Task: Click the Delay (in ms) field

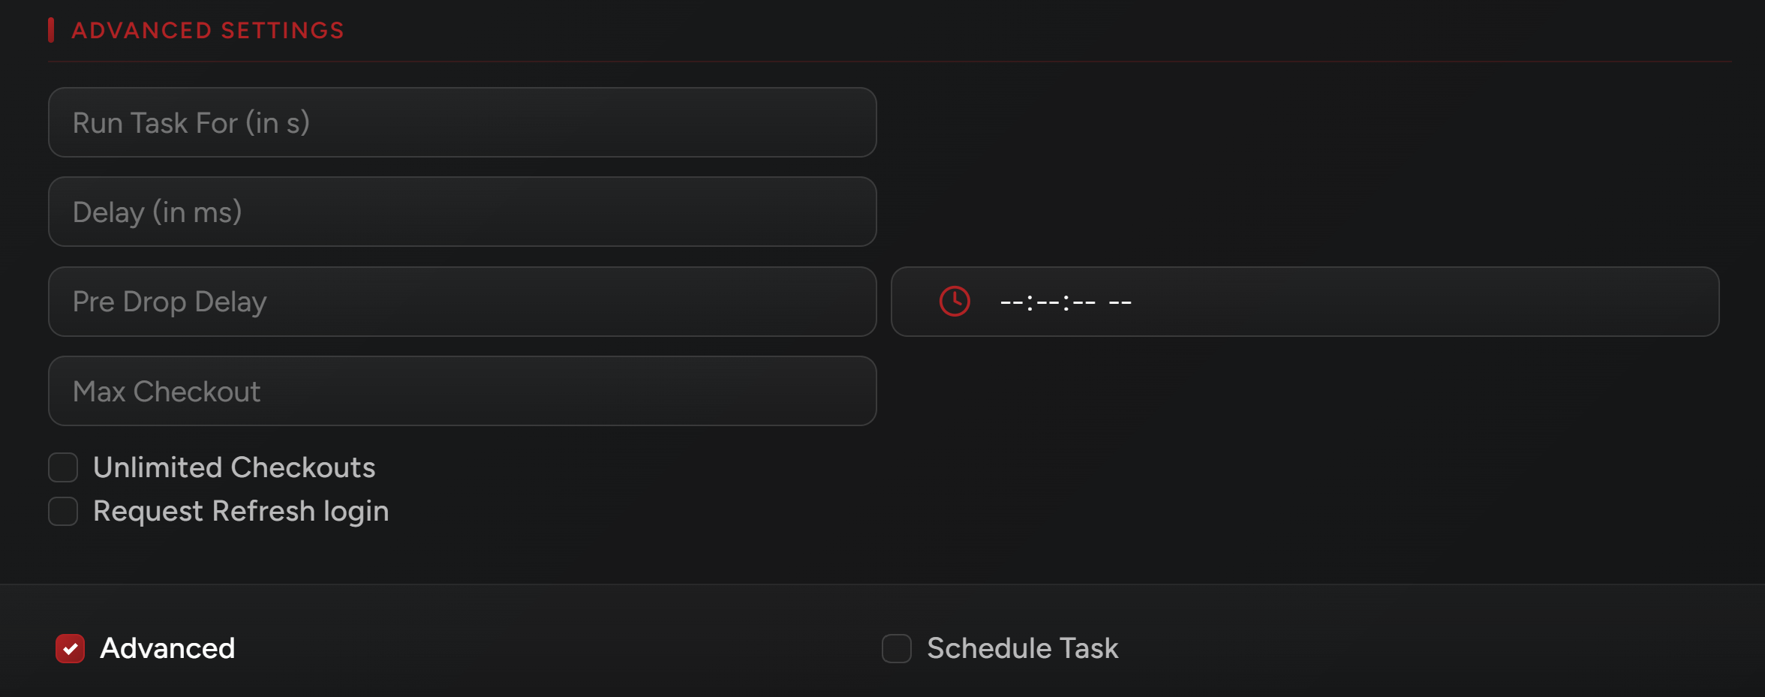Action: click(462, 212)
